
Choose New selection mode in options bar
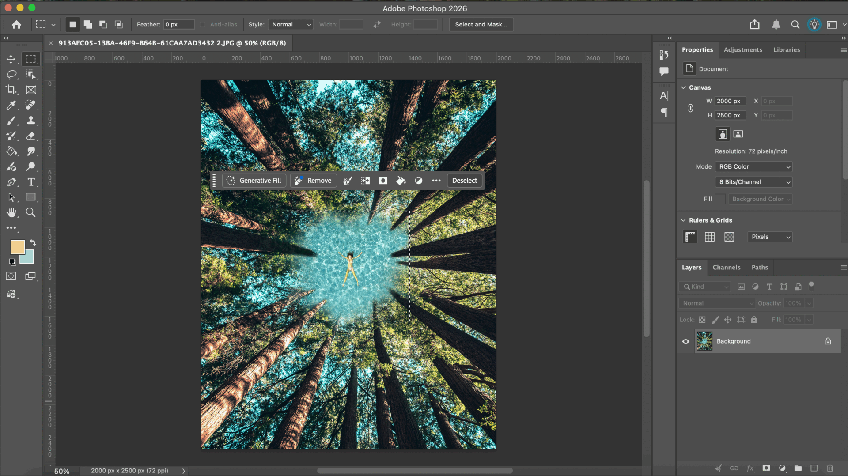click(72, 25)
